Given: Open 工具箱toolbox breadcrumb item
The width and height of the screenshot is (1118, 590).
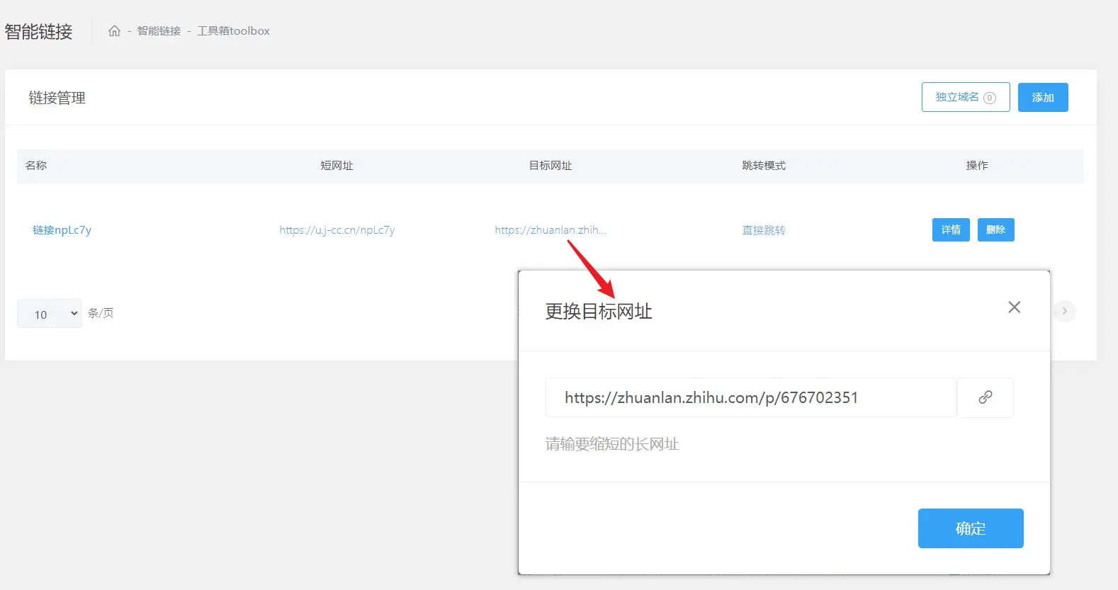Looking at the screenshot, I should pyautogui.click(x=233, y=31).
